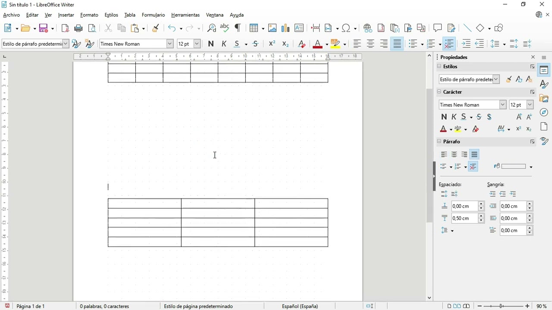Viewport: 552px width, 310px height.
Task: Open the sidebar font size dropdown
Action: click(530, 105)
